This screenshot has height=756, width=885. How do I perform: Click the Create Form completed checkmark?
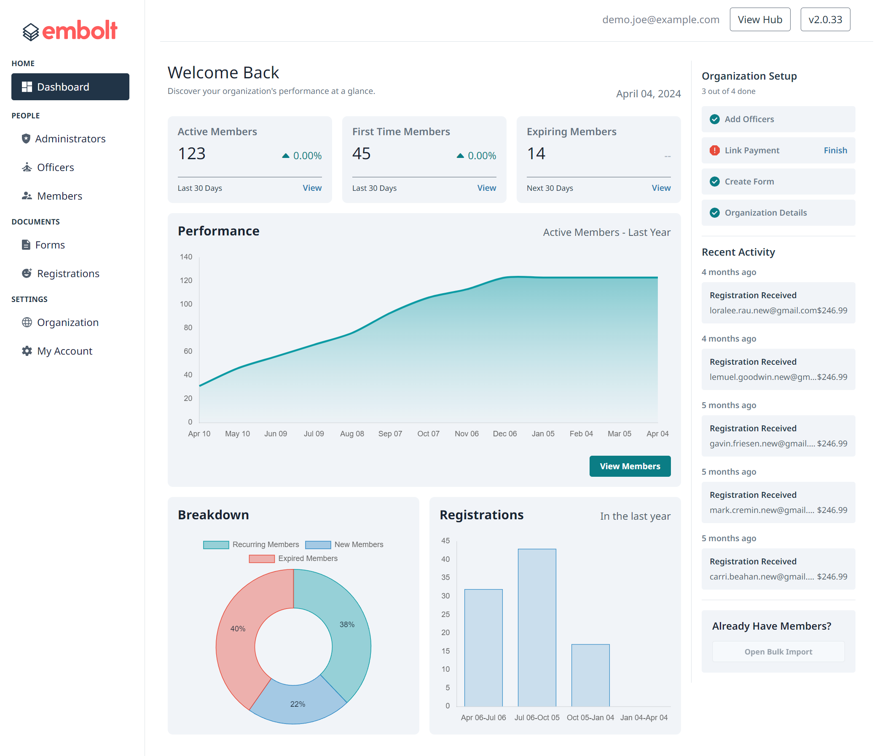tap(715, 182)
